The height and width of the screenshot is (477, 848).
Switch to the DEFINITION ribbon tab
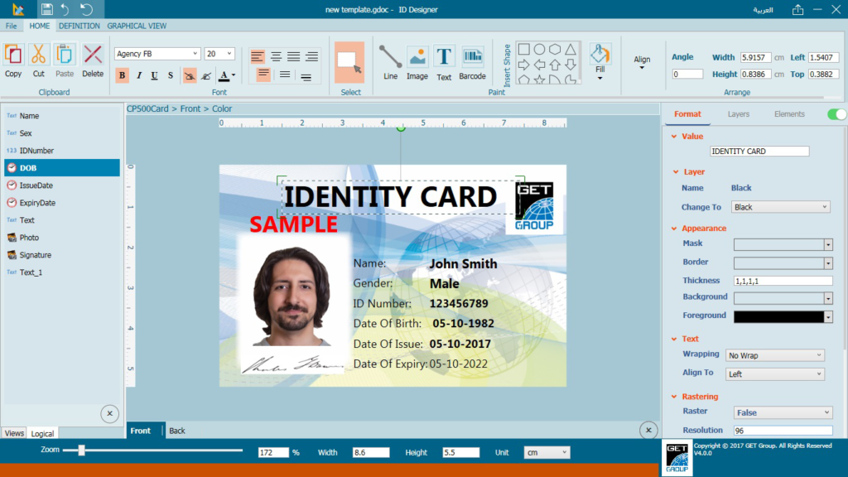coord(79,26)
